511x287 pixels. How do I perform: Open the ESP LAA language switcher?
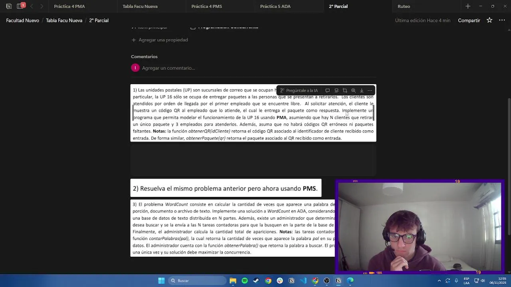466,281
